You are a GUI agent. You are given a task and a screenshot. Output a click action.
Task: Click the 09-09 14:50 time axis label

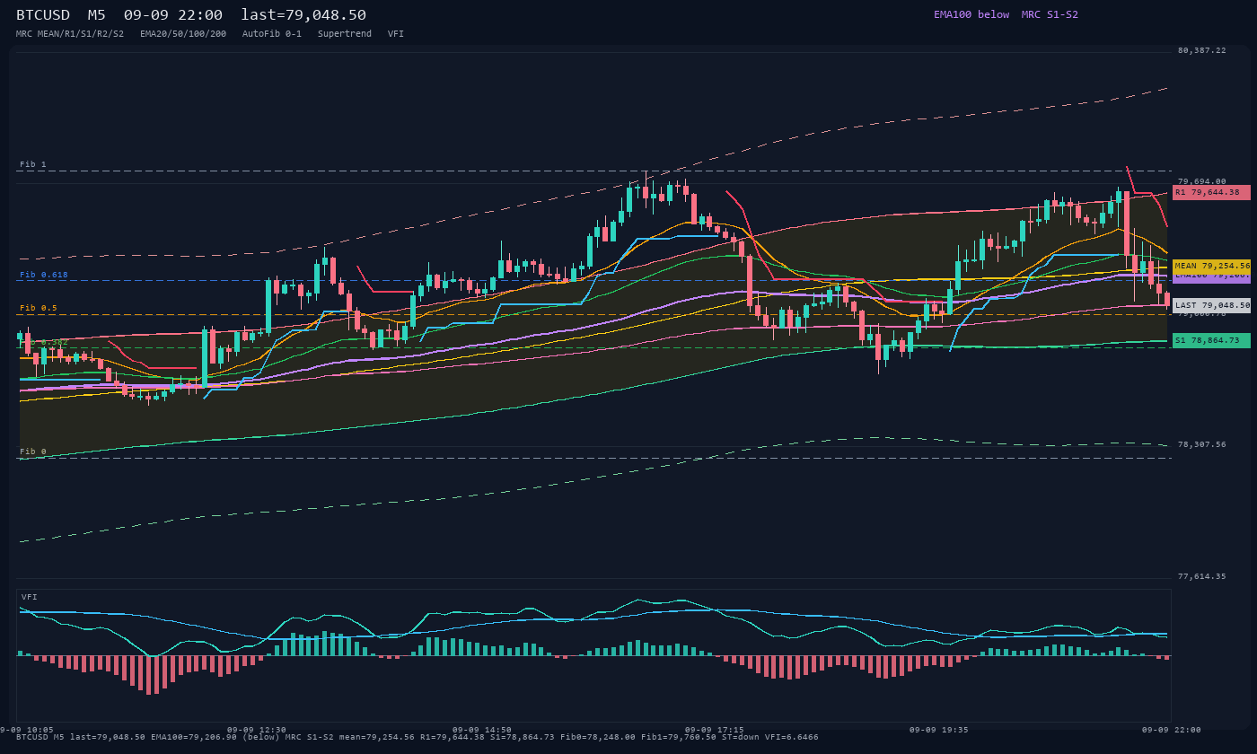point(482,730)
